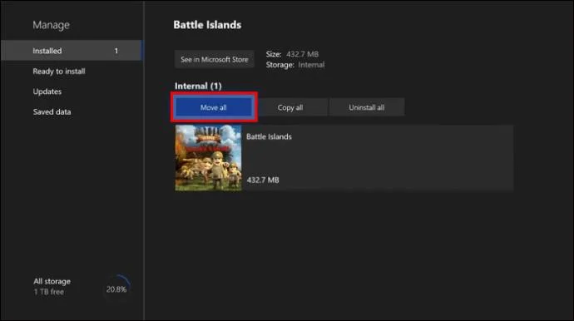
Task: Click the 20.8% storage usage ring
Action: tap(116, 289)
